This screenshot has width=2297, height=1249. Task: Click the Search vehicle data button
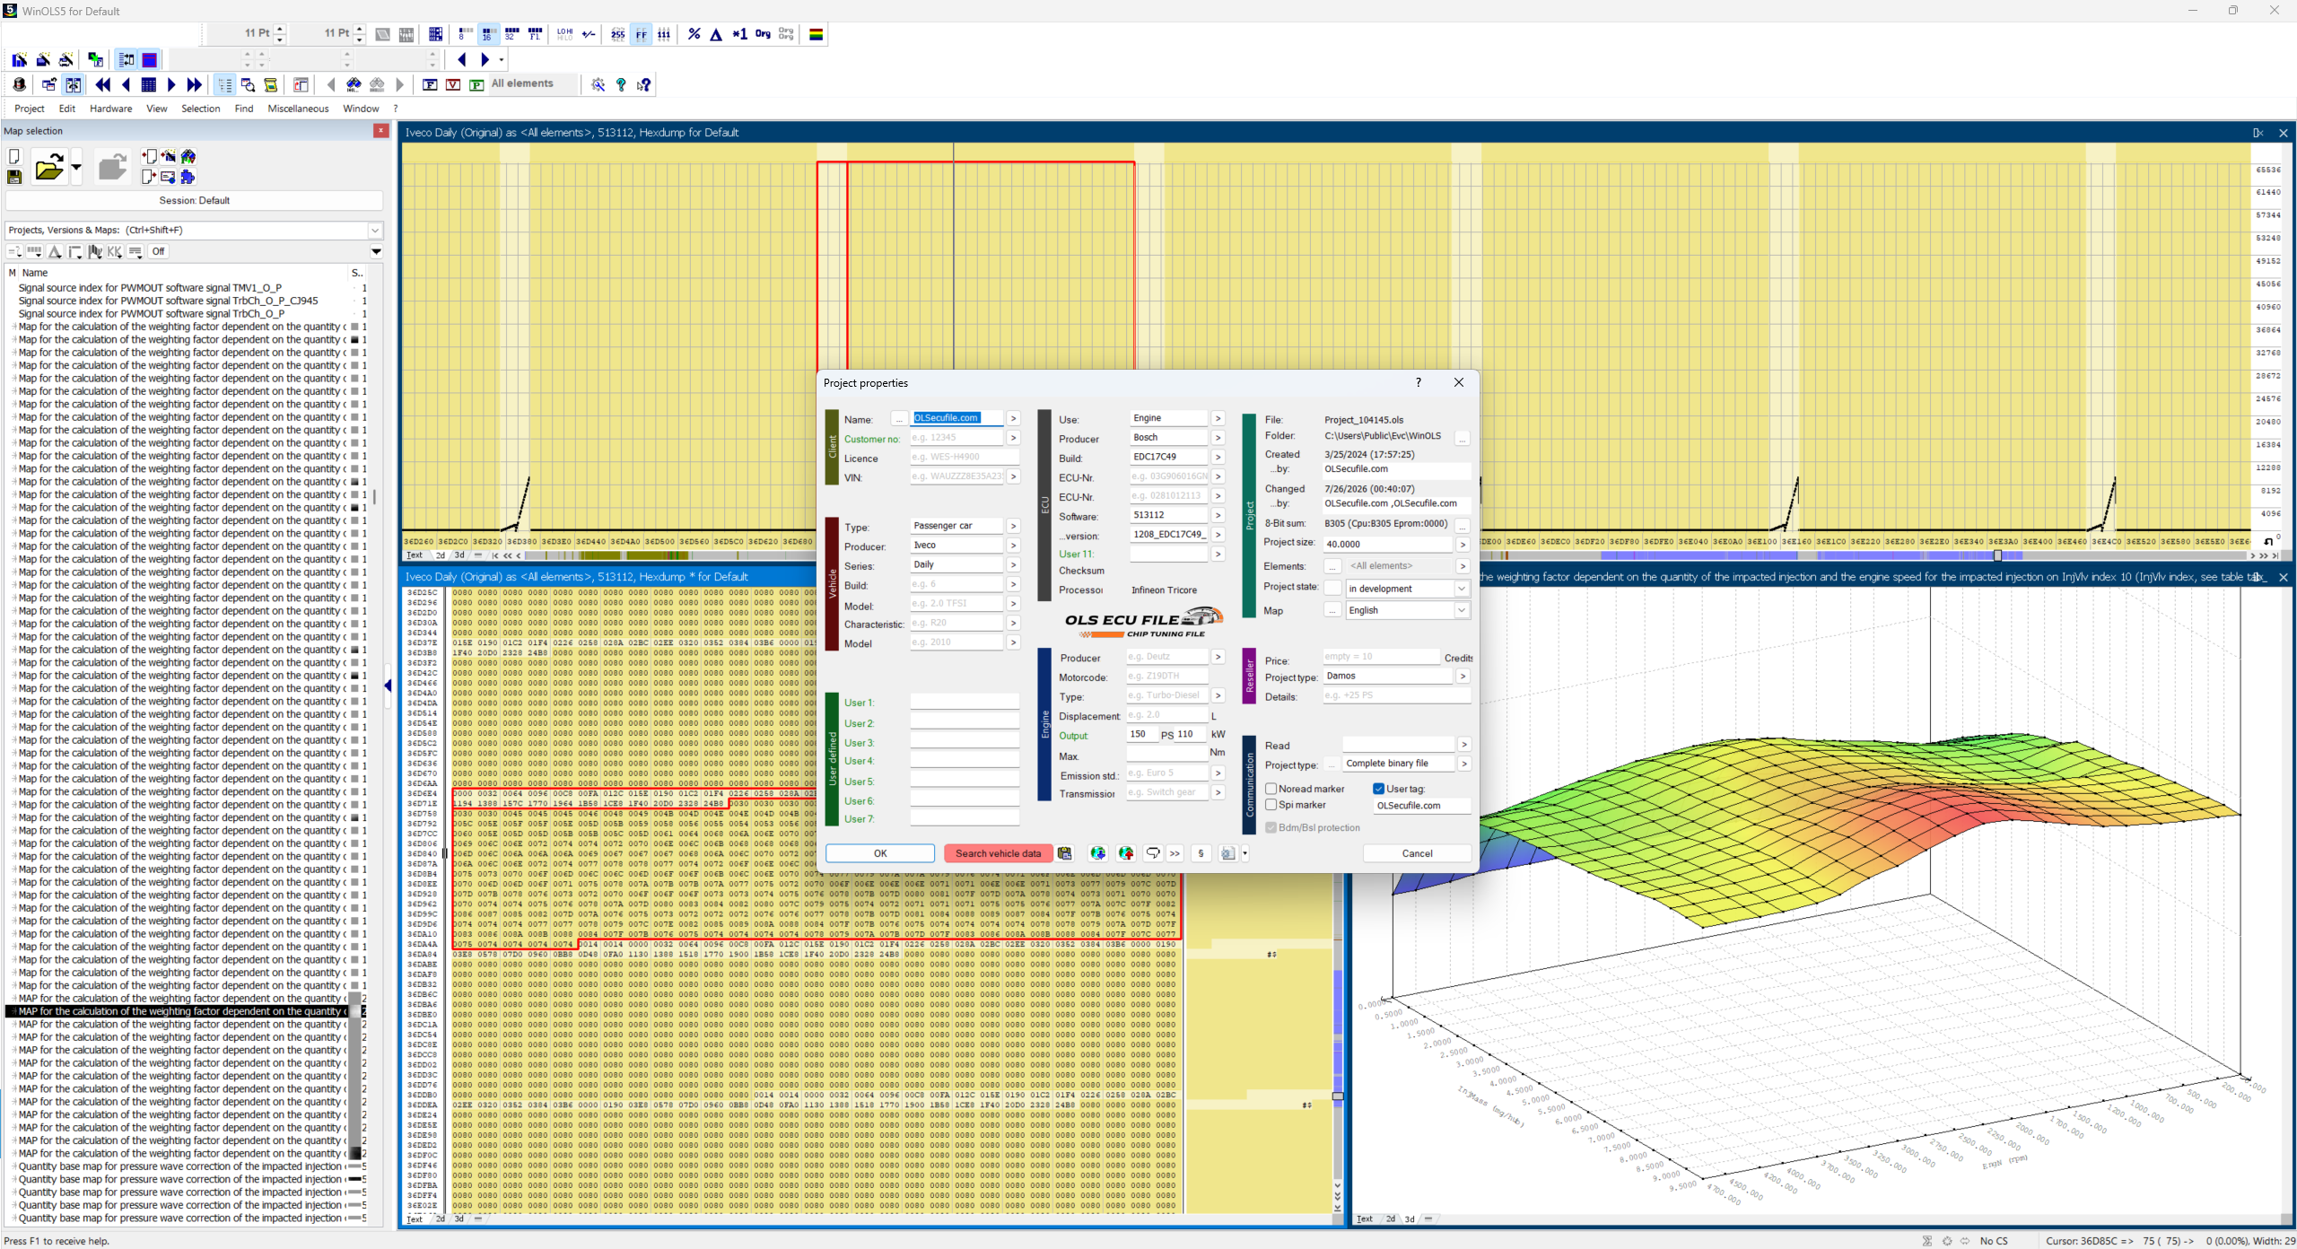(998, 853)
